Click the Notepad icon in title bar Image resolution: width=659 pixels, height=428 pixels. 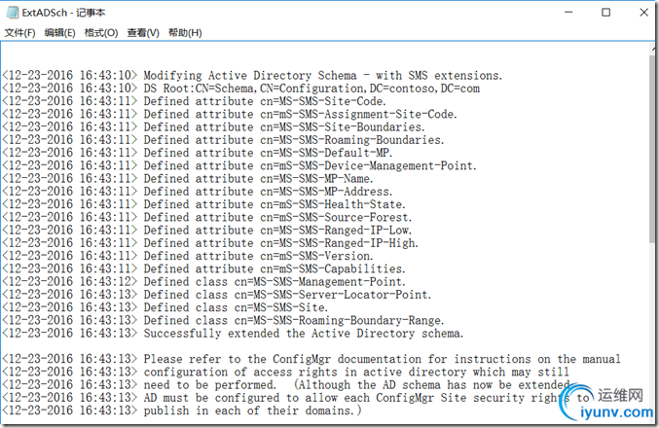click(13, 13)
